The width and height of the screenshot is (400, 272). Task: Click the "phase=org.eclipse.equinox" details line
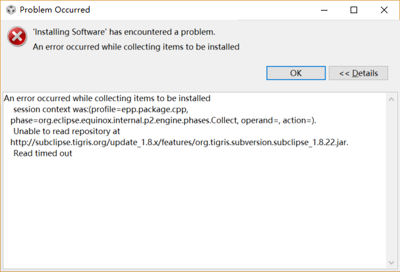coord(163,120)
